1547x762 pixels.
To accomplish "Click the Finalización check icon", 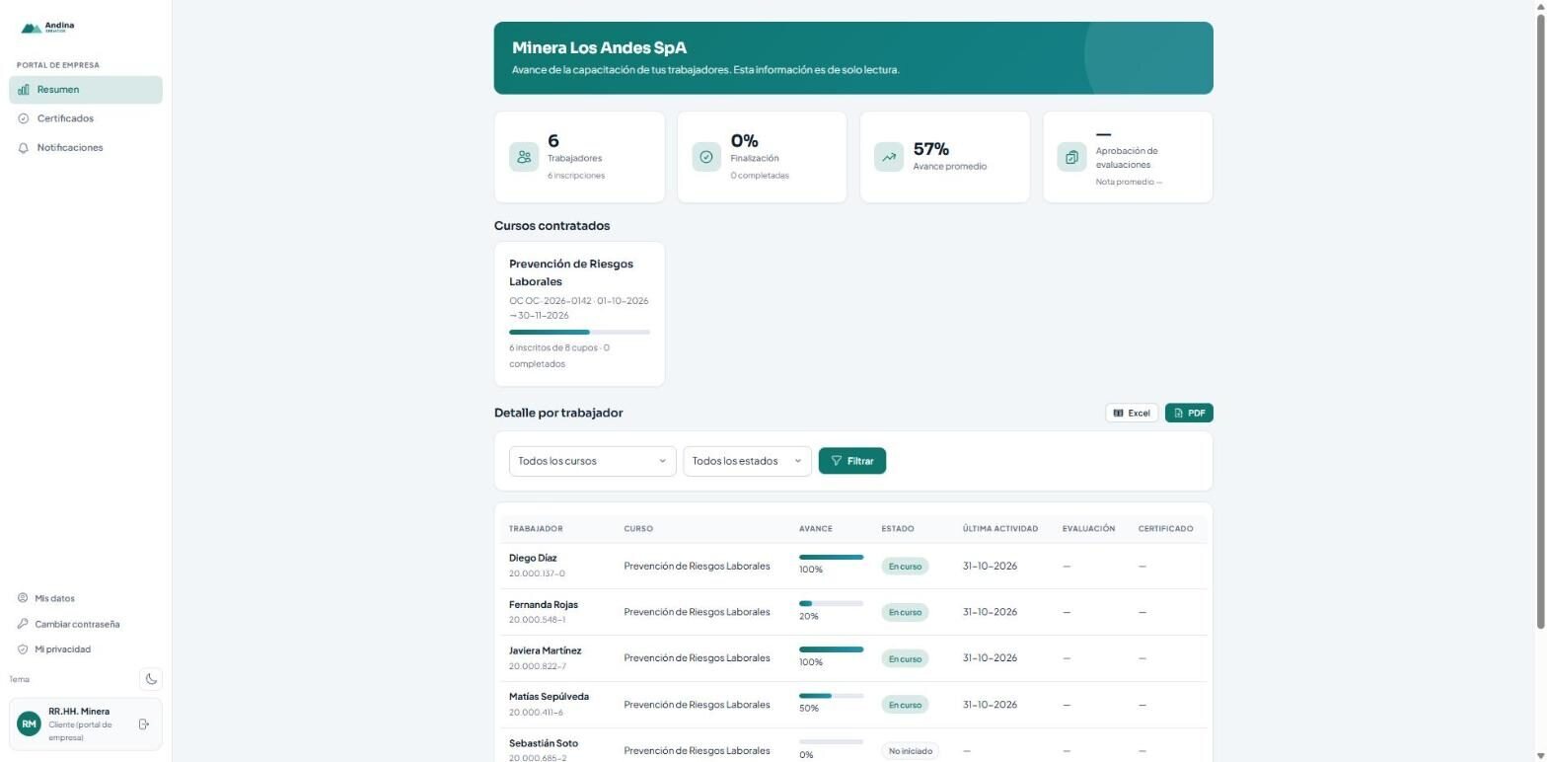I will (x=706, y=157).
